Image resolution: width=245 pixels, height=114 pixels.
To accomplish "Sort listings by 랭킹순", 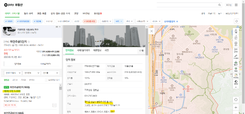I will pos(6,80).
